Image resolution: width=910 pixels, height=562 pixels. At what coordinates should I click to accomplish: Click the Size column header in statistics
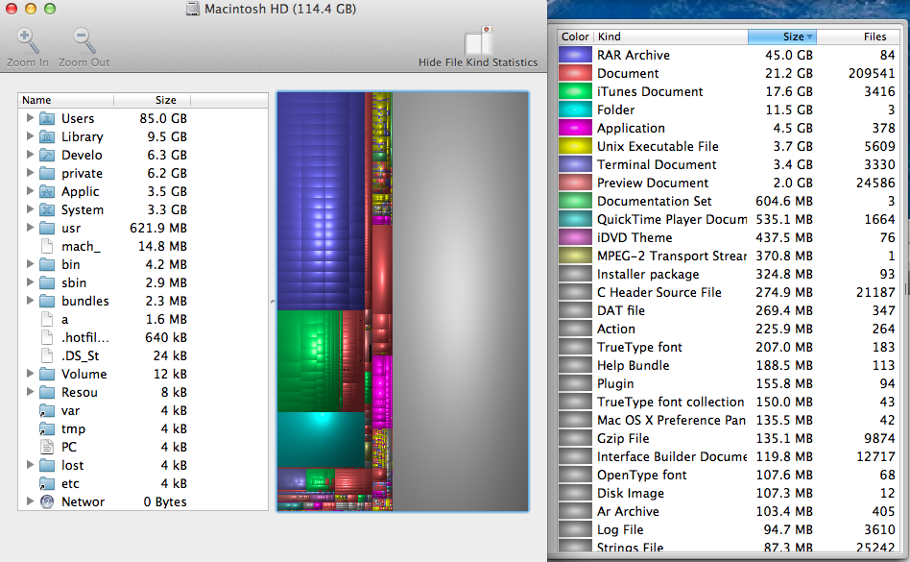782,37
